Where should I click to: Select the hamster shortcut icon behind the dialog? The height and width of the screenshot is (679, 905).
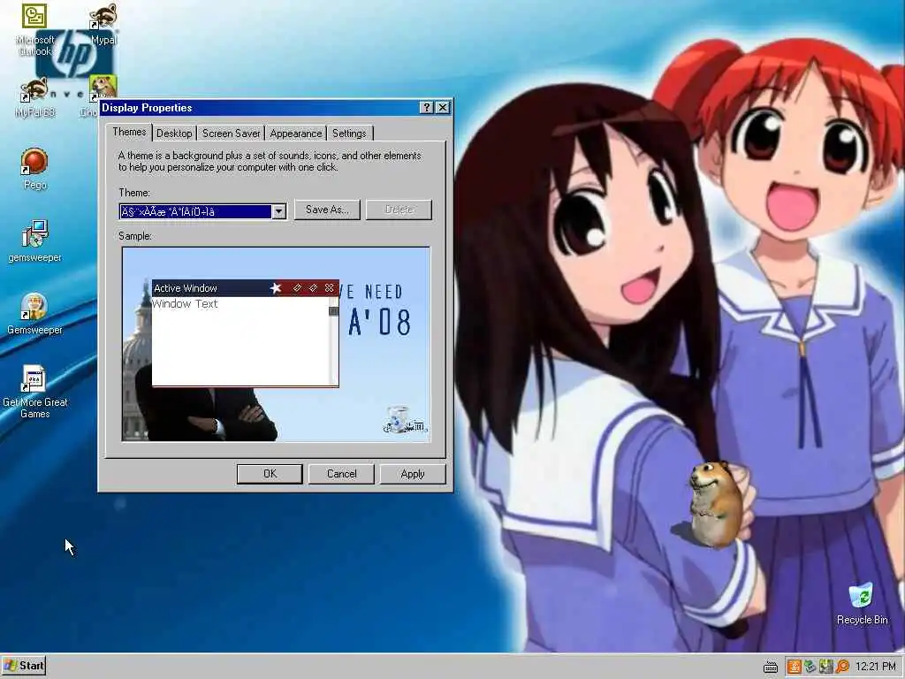pyautogui.click(x=103, y=88)
